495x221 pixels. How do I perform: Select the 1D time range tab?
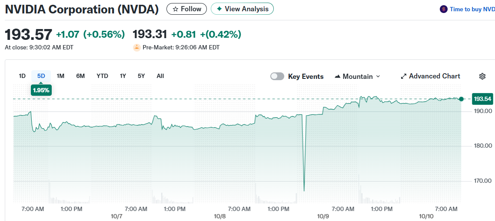(22, 76)
